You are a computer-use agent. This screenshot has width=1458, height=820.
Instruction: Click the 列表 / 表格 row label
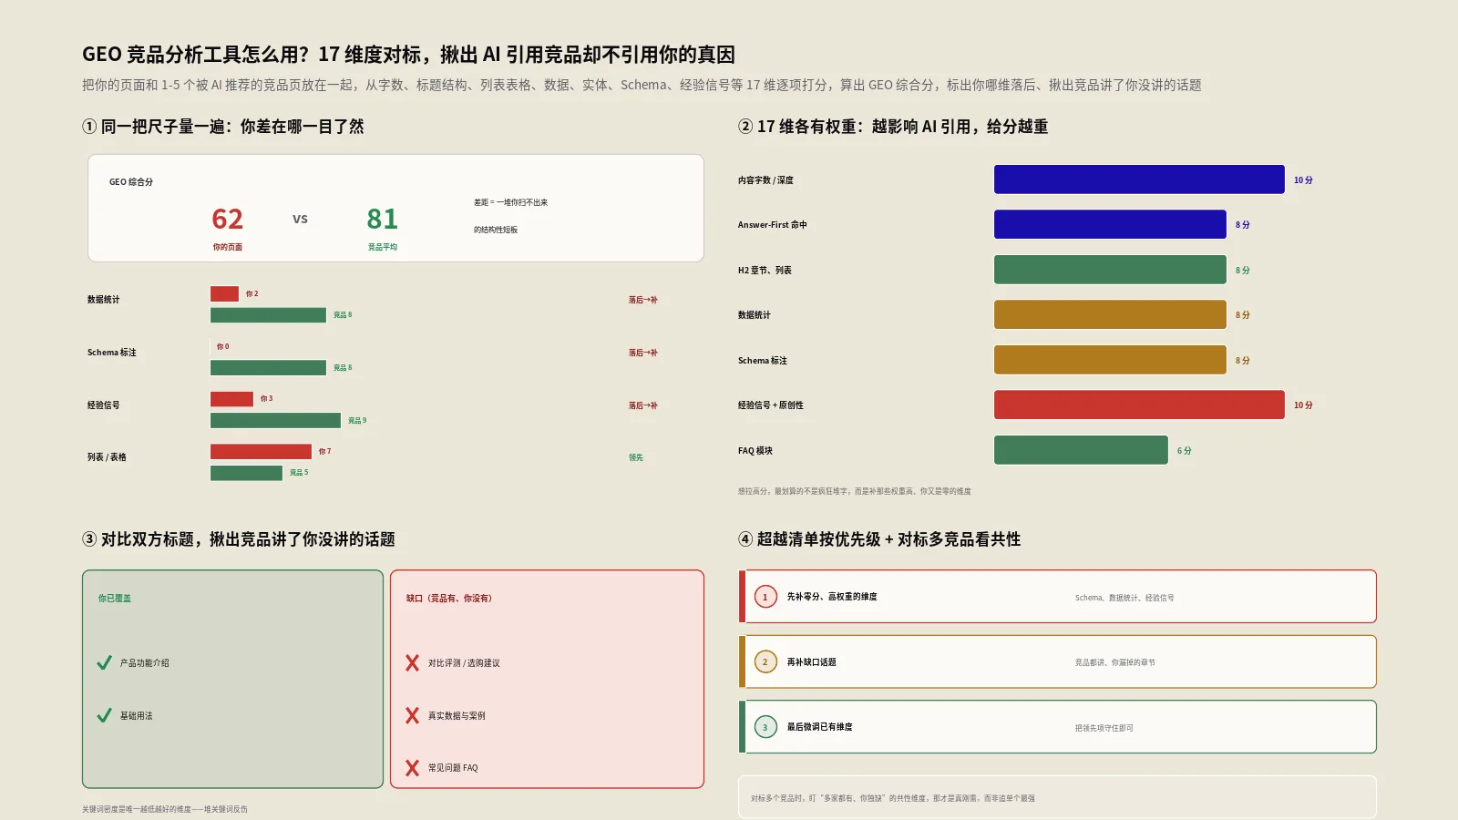click(x=107, y=457)
